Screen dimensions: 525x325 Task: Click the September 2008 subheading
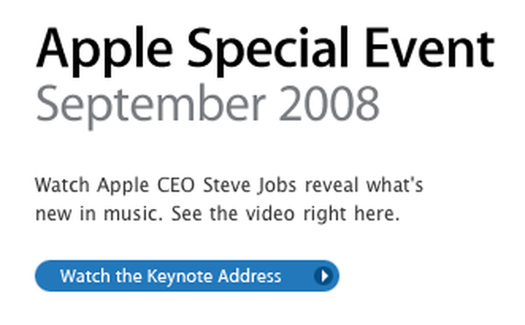(x=207, y=105)
